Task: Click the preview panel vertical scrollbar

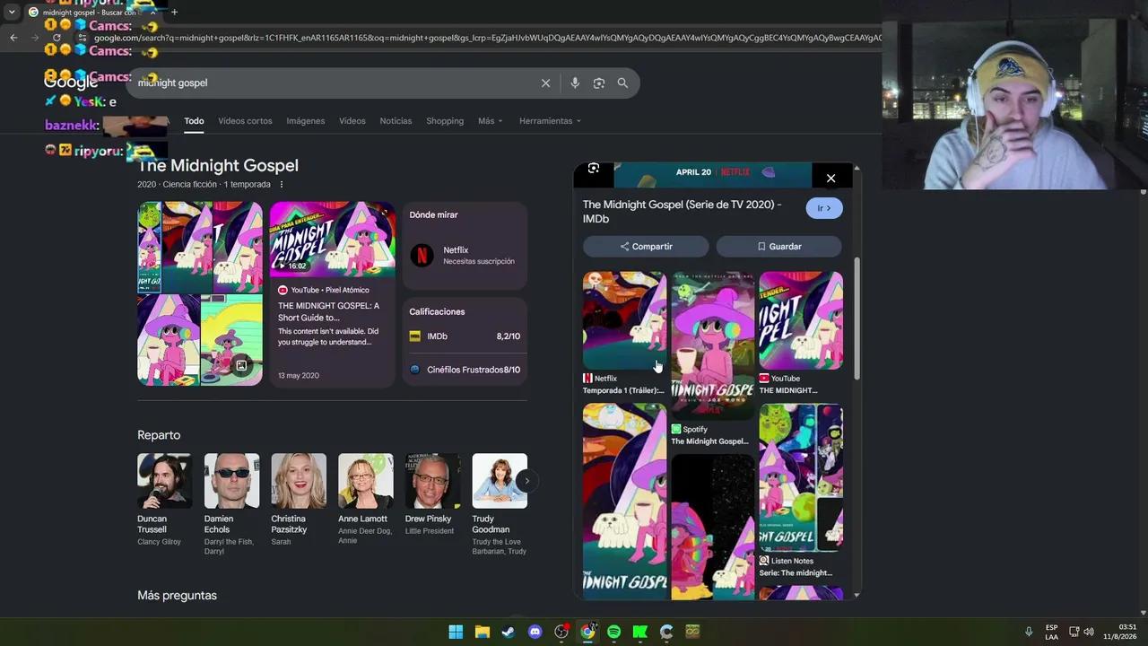Action: tap(857, 319)
